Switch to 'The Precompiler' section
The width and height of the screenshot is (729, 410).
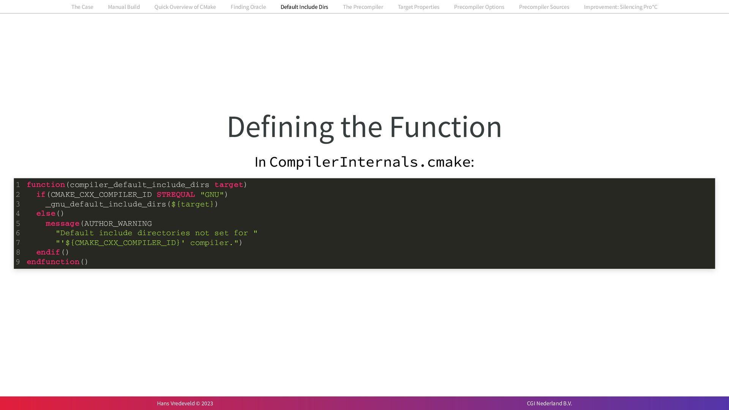363,7
